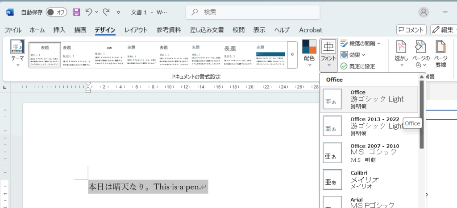Viewport: 457px width, 208px height.
Task: Open the Themes (テーマ) gallery
Action: point(18,53)
